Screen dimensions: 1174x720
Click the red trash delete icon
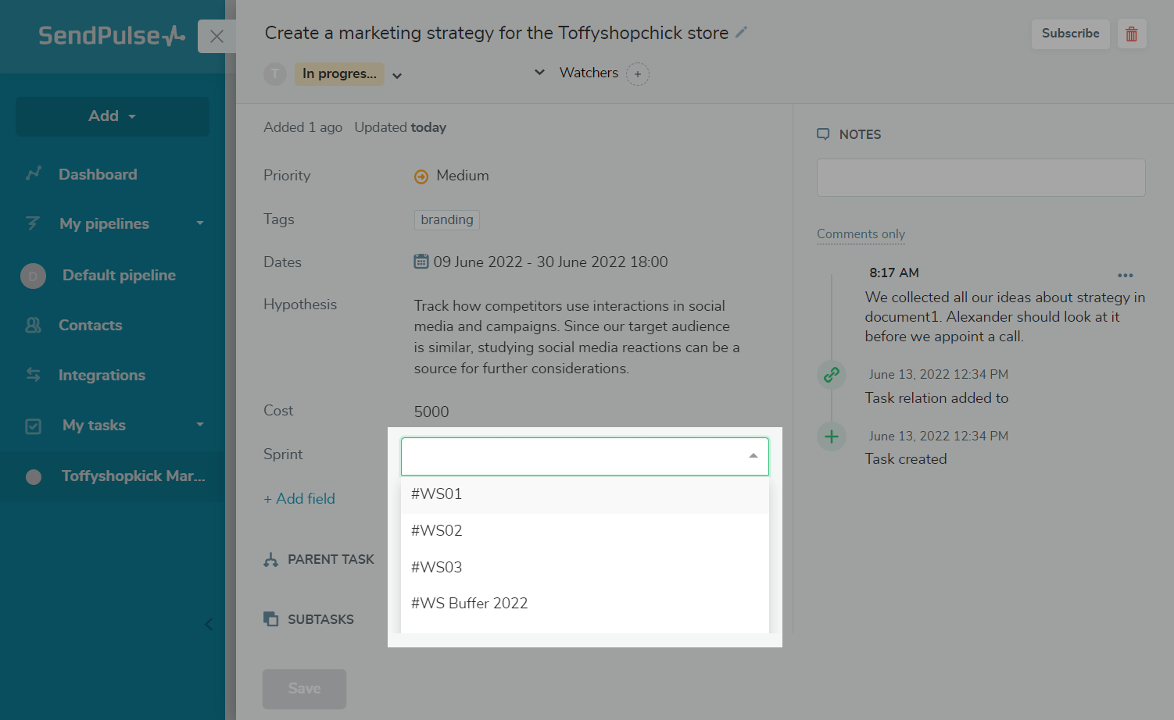[x=1131, y=34]
